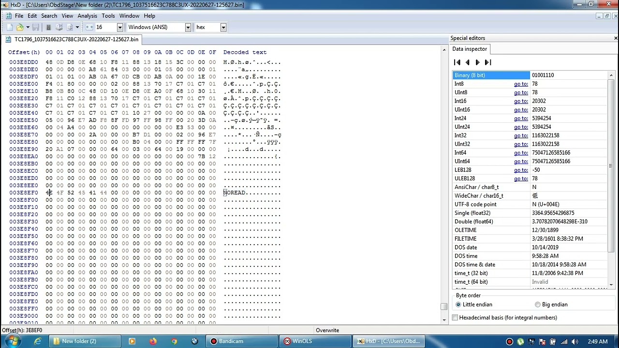Select the Binary (8 bit) row
Viewport: 619px width, 348px height.
(x=530, y=75)
